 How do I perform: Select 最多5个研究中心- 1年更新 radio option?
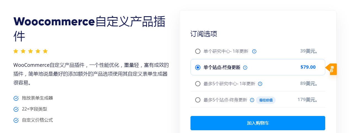198,84
